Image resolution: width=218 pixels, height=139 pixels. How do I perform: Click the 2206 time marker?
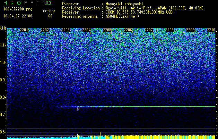click(x=128, y=30)
